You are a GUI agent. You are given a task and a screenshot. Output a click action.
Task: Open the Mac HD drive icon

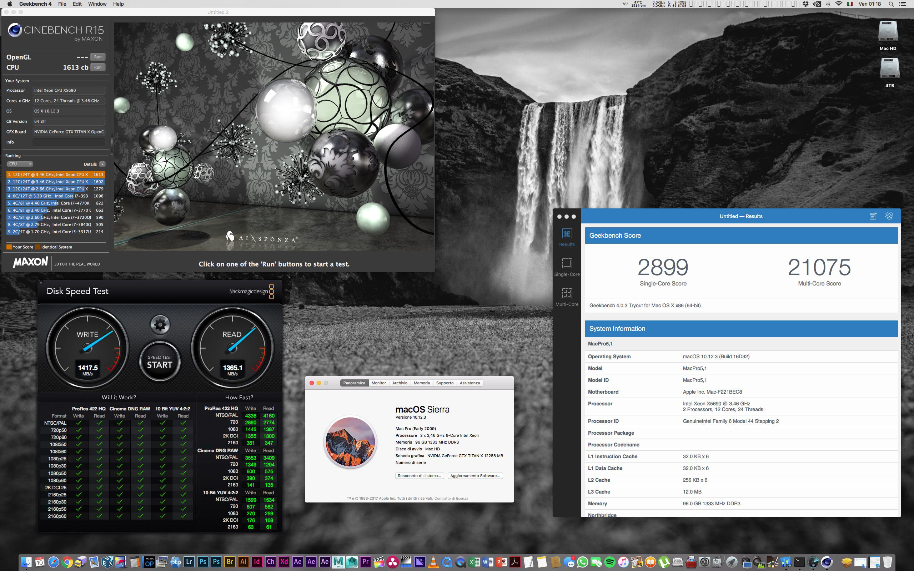pos(888,32)
